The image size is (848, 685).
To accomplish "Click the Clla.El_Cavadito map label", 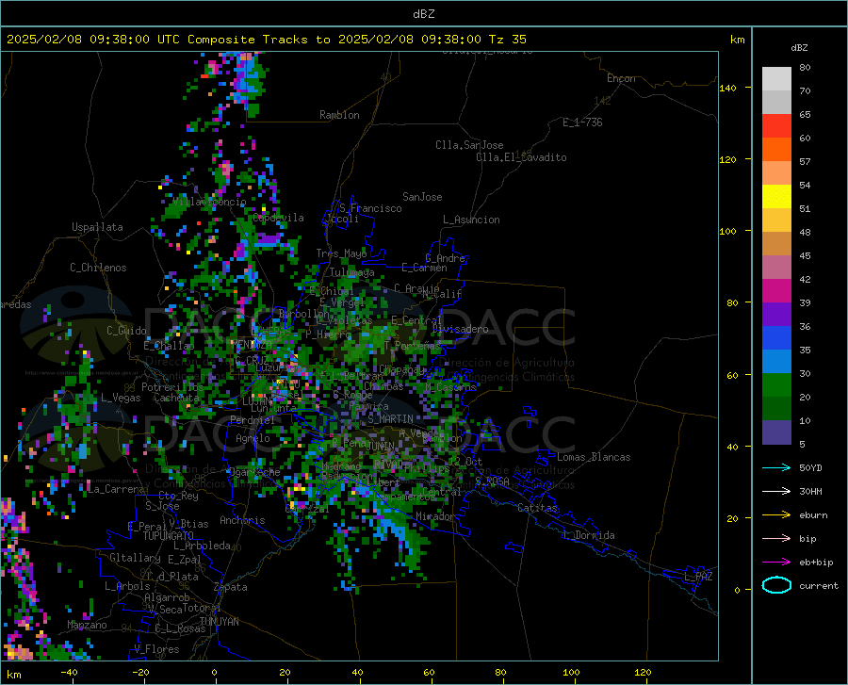I will tap(521, 157).
